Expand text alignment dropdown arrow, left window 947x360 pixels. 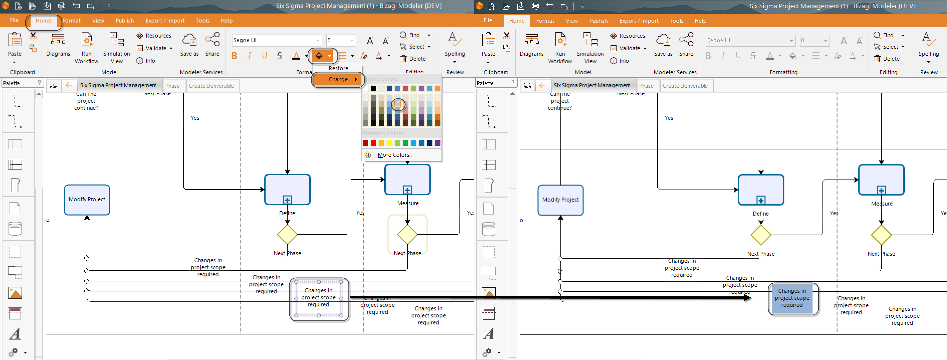pyautogui.click(x=352, y=56)
